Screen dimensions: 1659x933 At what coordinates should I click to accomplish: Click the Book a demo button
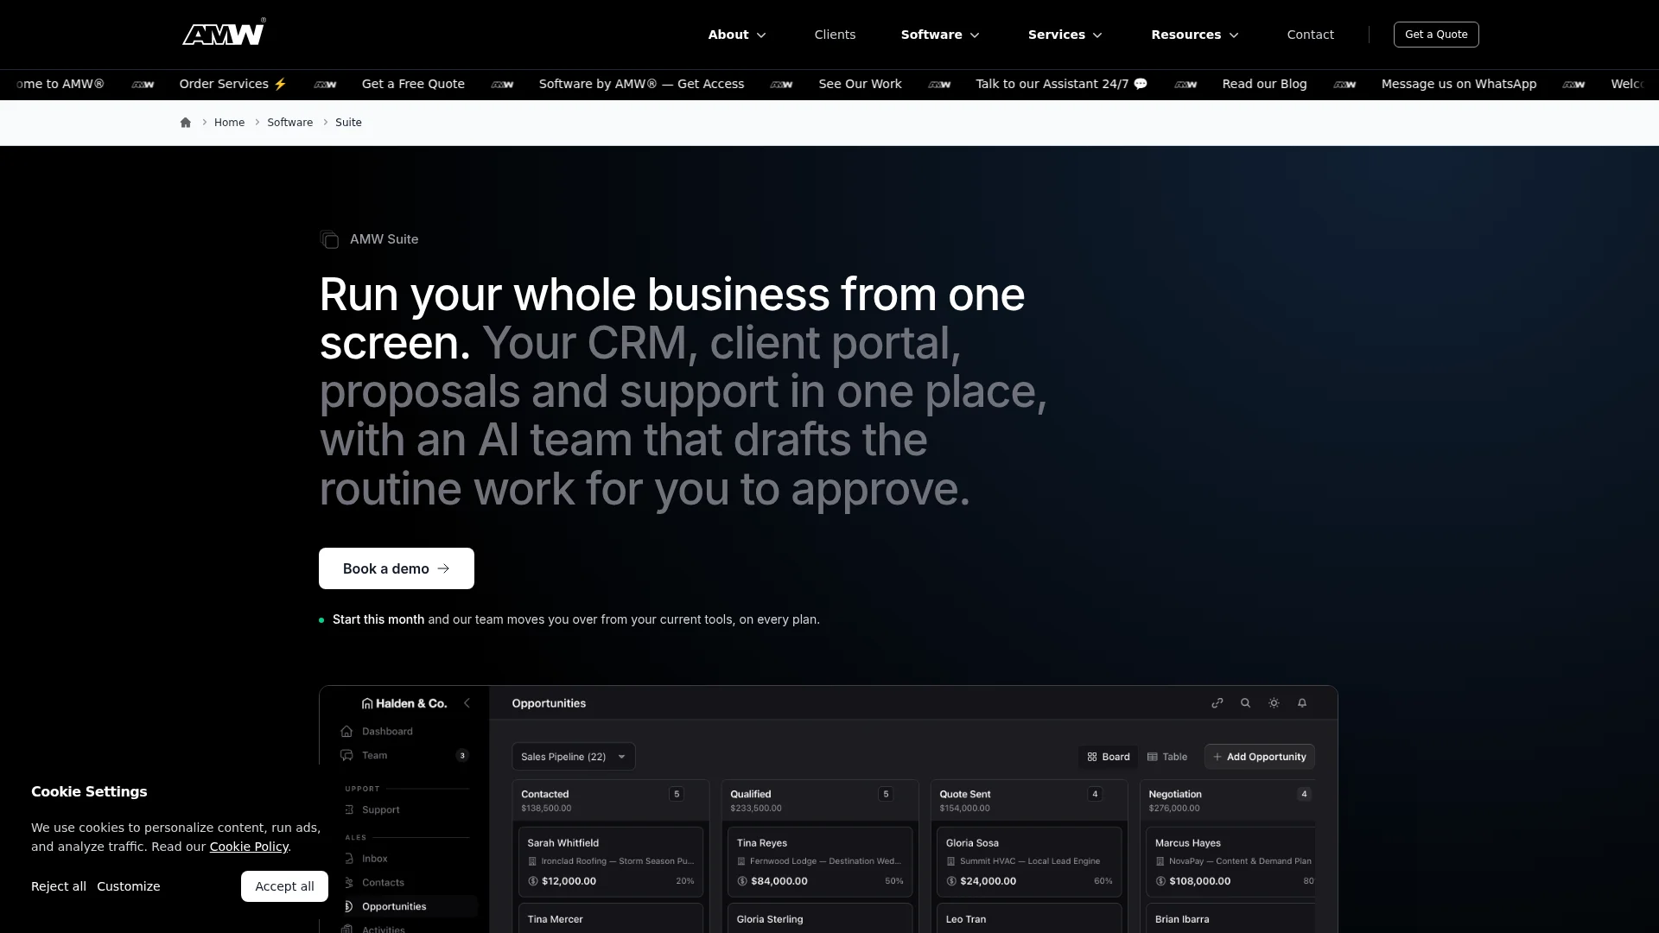[x=396, y=568]
